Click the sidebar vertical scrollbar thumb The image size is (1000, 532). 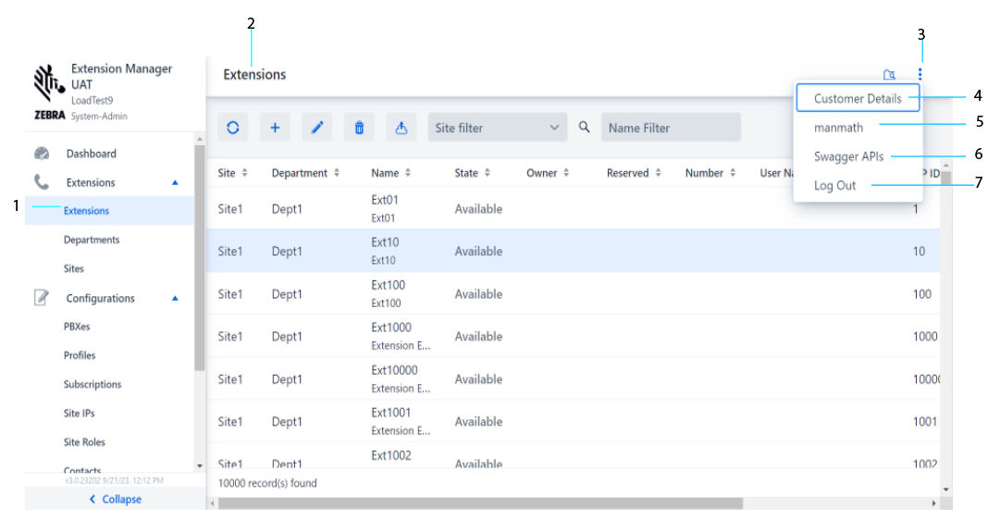200,258
